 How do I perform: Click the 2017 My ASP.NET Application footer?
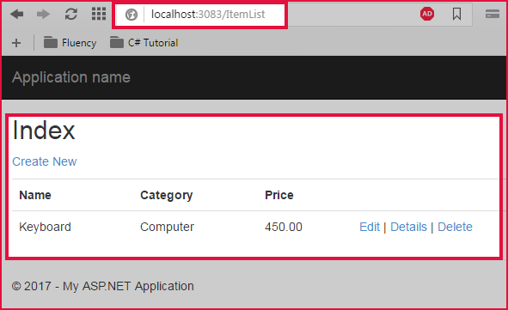(x=102, y=286)
